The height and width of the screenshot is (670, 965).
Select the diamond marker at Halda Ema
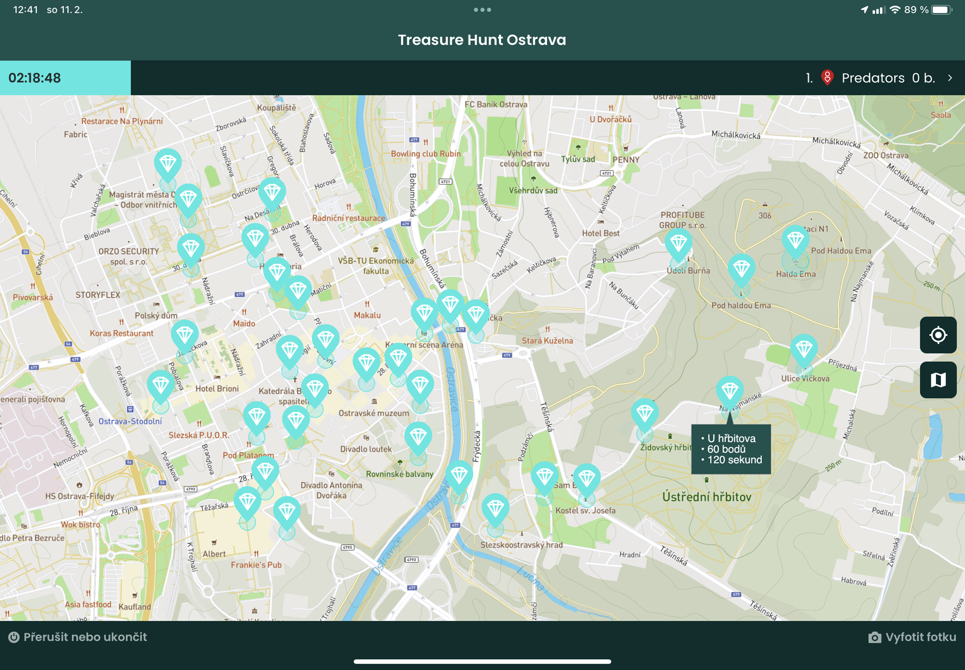coord(795,241)
